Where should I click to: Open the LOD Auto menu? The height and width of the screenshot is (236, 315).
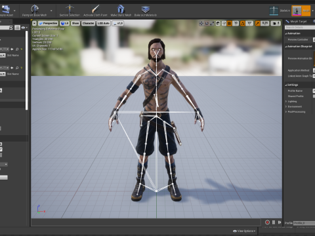pyautogui.click(x=104, y=23)
